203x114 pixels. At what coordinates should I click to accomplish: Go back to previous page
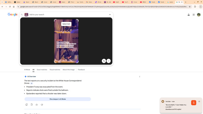point(2,6)
